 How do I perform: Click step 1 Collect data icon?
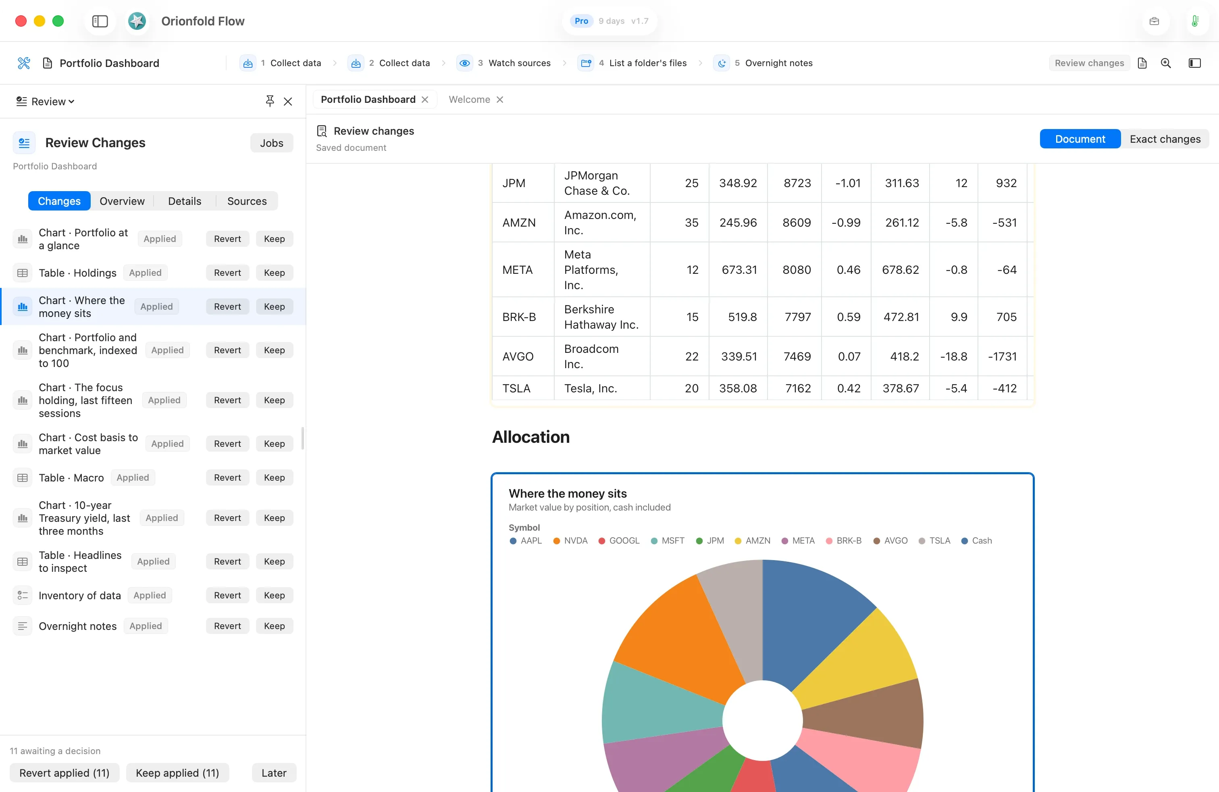click(x=248, y=63)
